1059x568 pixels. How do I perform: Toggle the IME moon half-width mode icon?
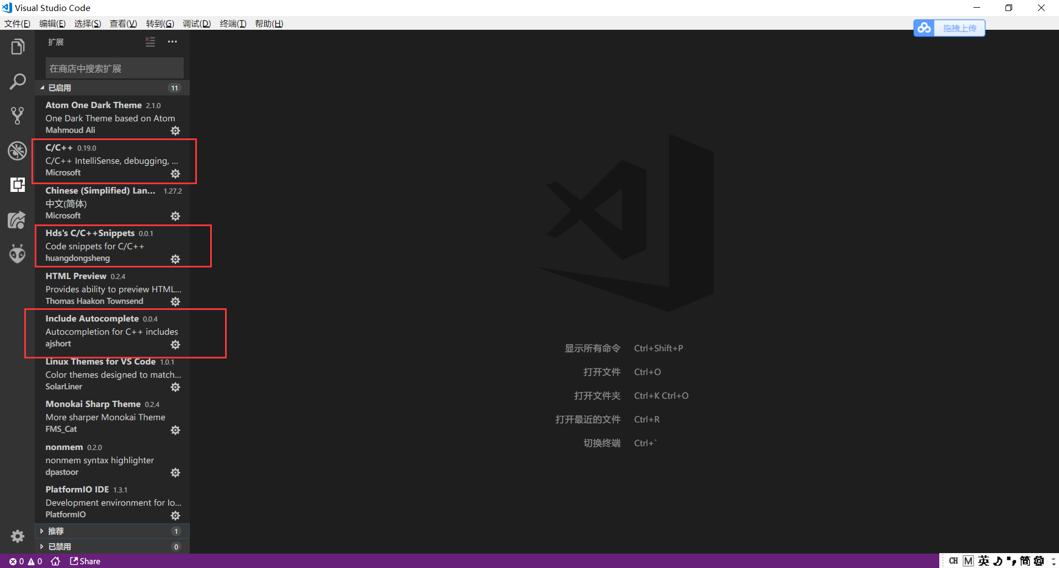(x=998, y=561)
